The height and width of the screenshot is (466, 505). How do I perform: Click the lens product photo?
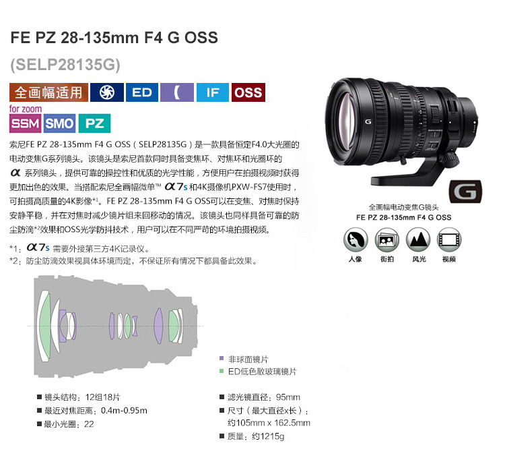tap(401, 132)
